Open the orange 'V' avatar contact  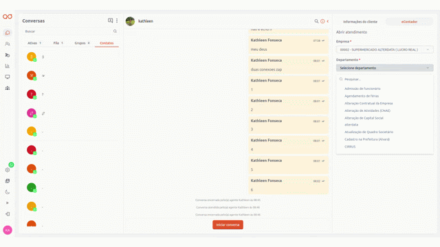(x=32, y=75)
